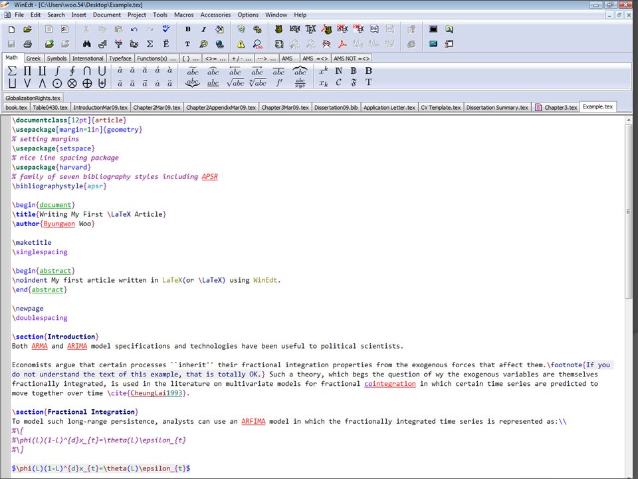Click the Texify lion icon
This screenshot has width=638, height=479.
click(278, 29)
